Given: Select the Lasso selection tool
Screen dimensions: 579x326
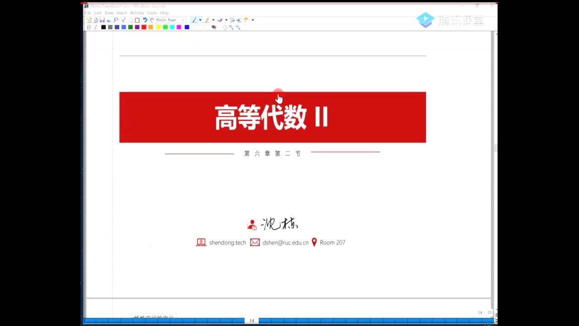Looking at the screenshot, I should (232, 20).
